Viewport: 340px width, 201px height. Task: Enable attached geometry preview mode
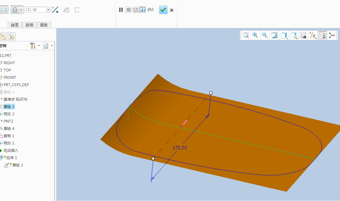tap(143, 10)
